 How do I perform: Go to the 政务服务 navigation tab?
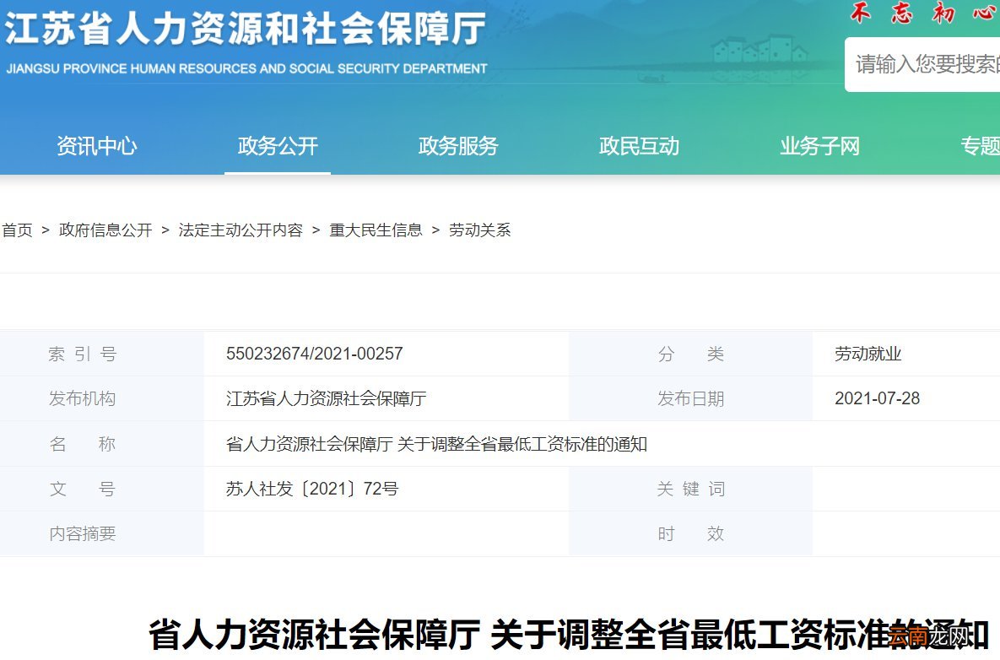tap(458, 146)
